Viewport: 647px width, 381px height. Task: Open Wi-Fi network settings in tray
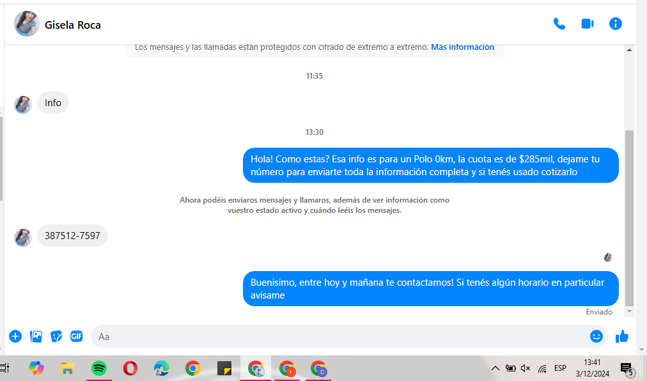point(542,368)
